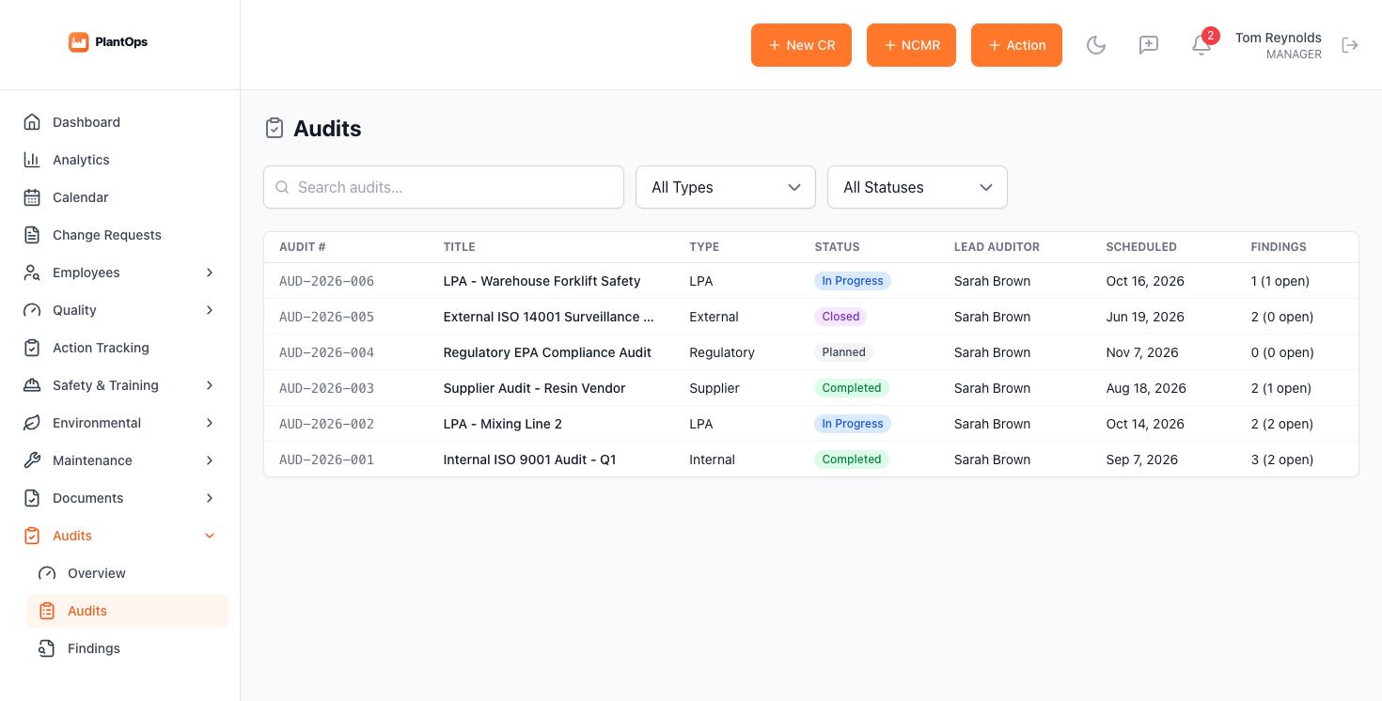Focus the Search audits input field
Image resolution: width=1382 pixels, height=701 pixels.
(x=444, y=187)
